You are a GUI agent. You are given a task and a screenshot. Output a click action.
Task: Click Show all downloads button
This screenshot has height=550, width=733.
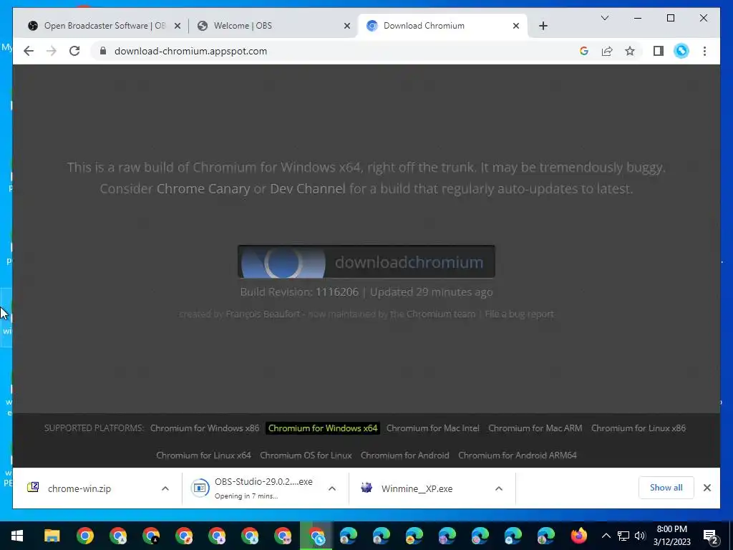click(x=666, y=487)
